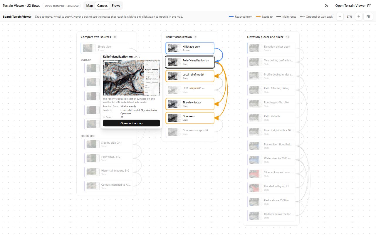Screen dimensions: 376x235
Task: Click the Open in the map button
Action: [x=131, y=123]
